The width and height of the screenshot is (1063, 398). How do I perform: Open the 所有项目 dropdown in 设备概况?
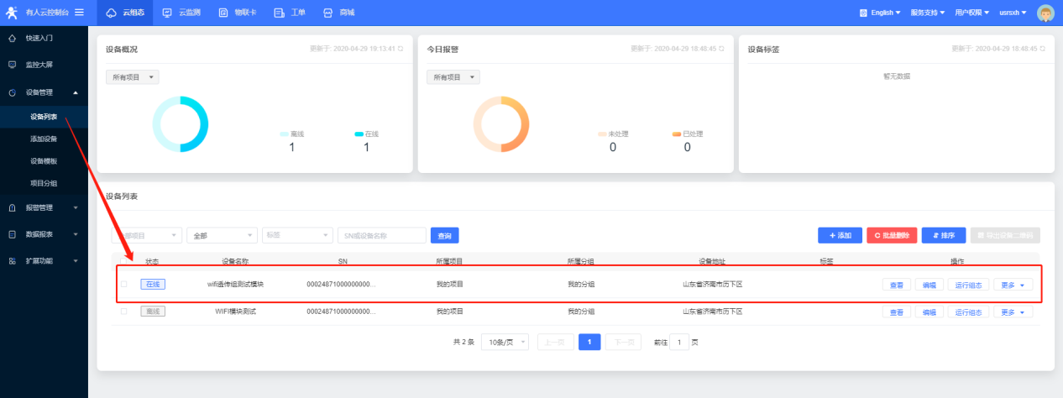pyautogui.click(x=132, y=77)
